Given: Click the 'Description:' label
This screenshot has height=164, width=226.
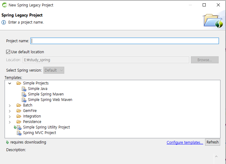Looking at the screenshot, I should [16, 150].
